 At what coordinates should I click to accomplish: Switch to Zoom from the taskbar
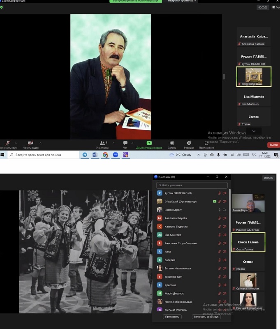(116, 155)
